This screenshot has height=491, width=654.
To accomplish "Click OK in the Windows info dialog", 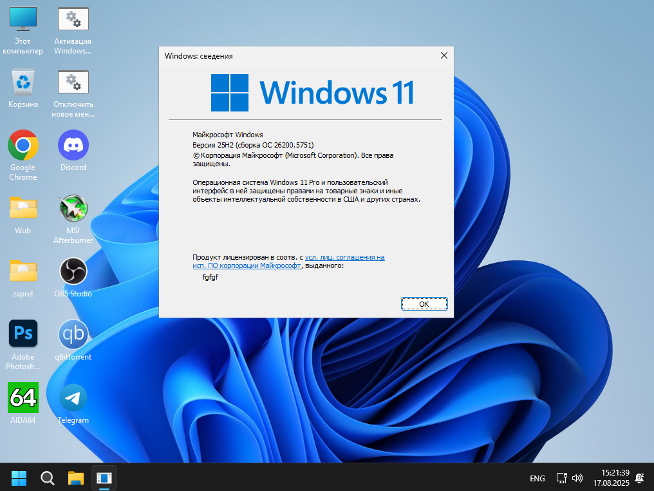I will click(424, 304).
